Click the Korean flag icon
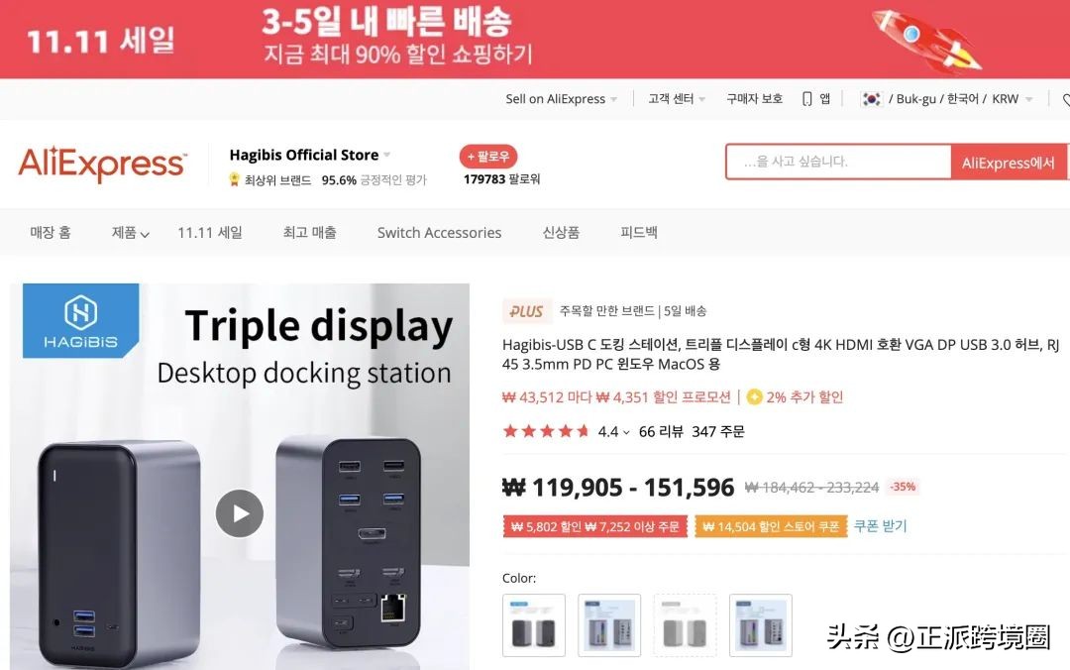The image size is (1070, 670). coord(872,99)
